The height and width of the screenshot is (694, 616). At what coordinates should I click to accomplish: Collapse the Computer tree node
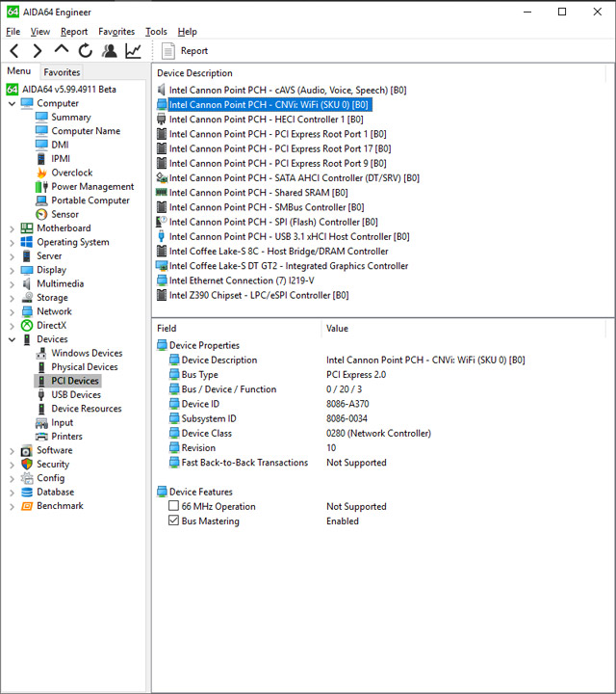pos(12,103)
